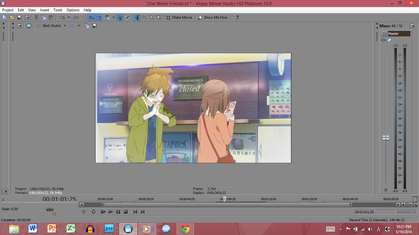Copy preview snapshot to clipboard
This screenshot has height=235, width=419.
pos(87,26)
